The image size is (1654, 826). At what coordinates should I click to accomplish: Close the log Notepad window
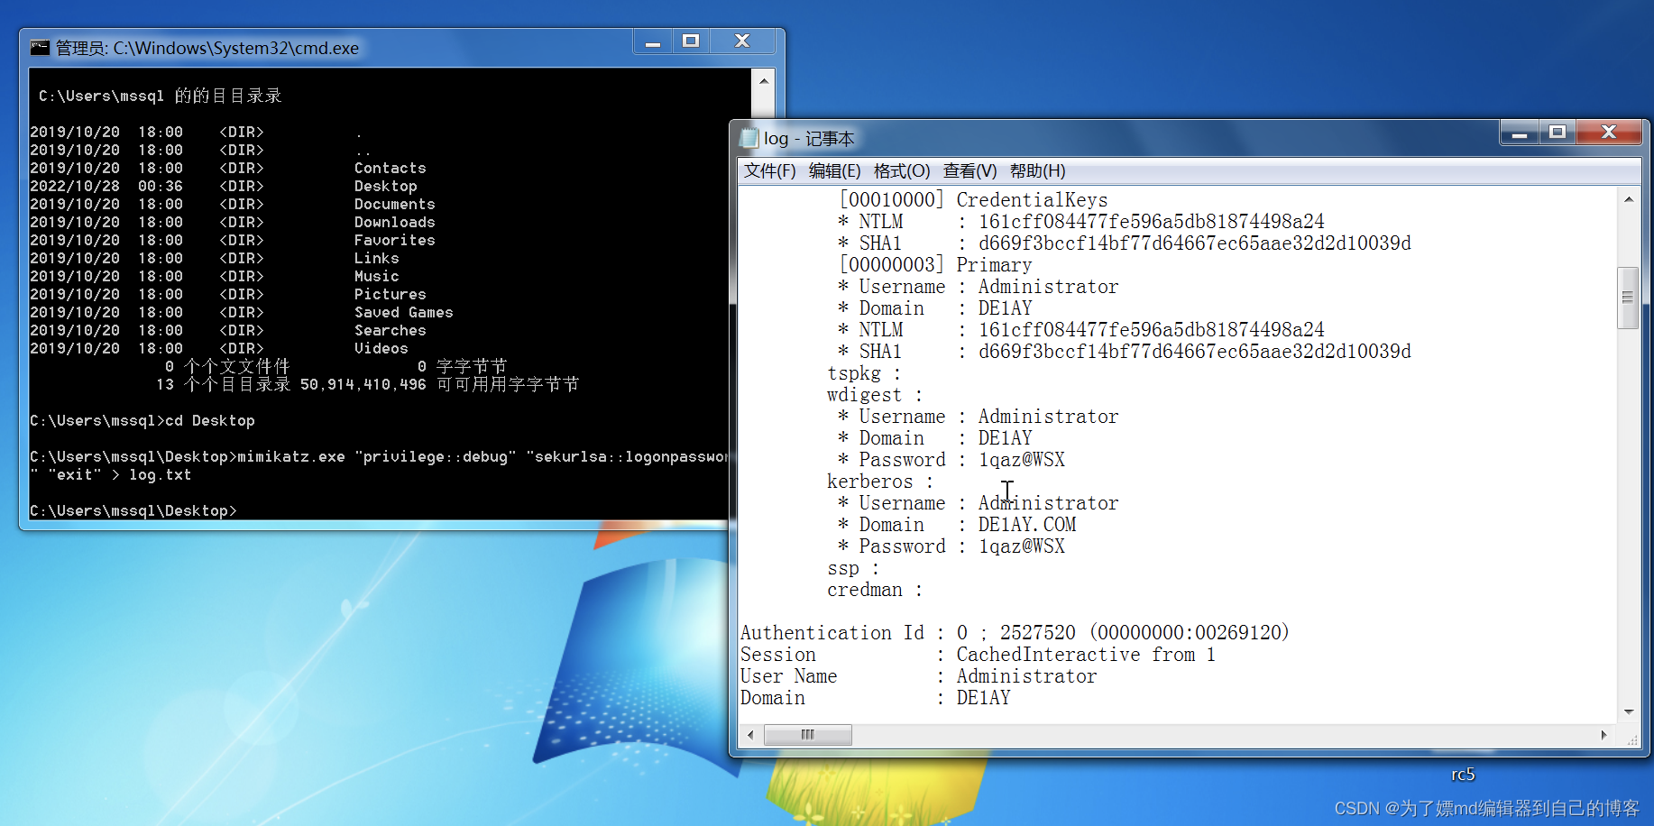pos(1608,133)
